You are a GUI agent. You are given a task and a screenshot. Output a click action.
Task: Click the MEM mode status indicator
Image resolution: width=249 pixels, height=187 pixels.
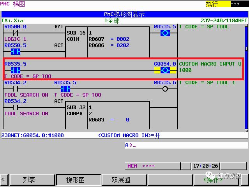132,166
